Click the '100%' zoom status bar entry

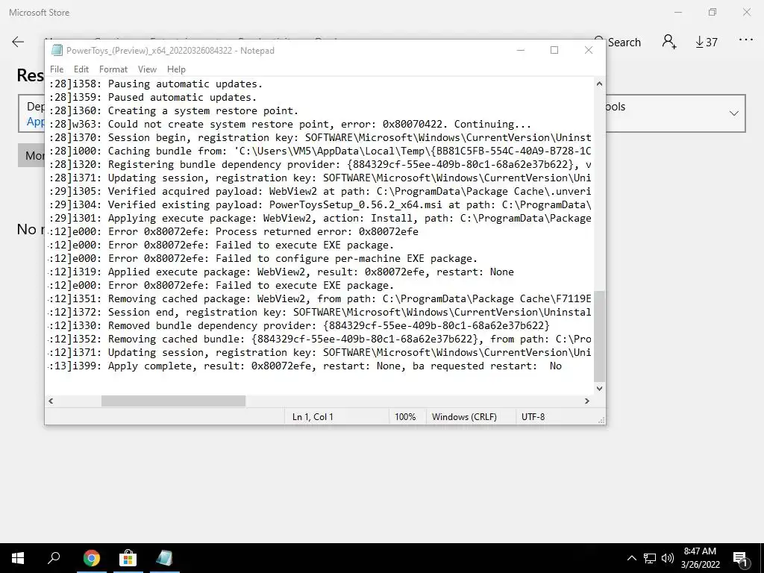405,416
